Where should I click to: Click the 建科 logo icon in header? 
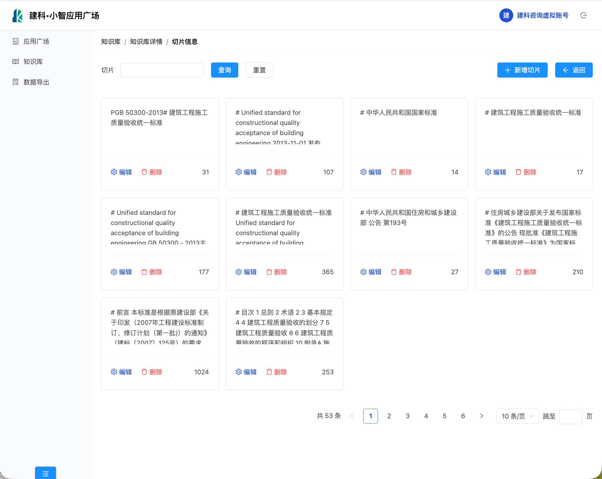[17, 16]
